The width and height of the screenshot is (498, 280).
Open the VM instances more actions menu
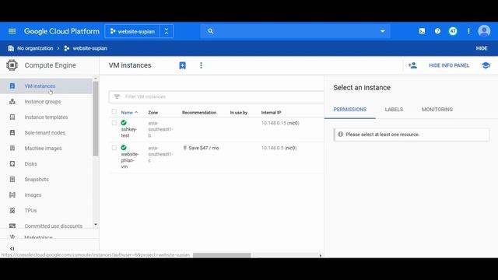click(201, 65)
